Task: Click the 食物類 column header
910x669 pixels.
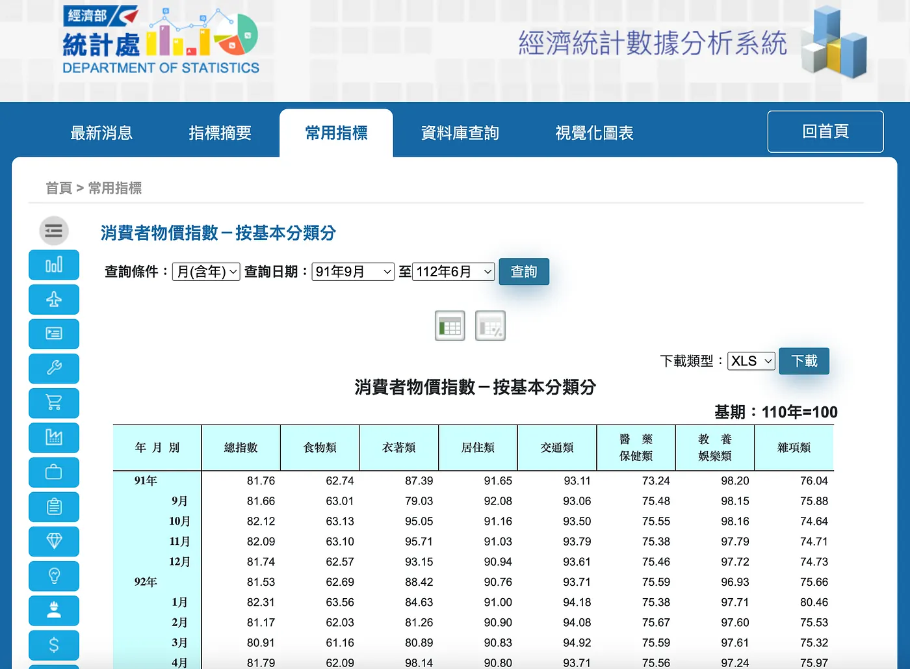Action: click(x=320, y=447)
